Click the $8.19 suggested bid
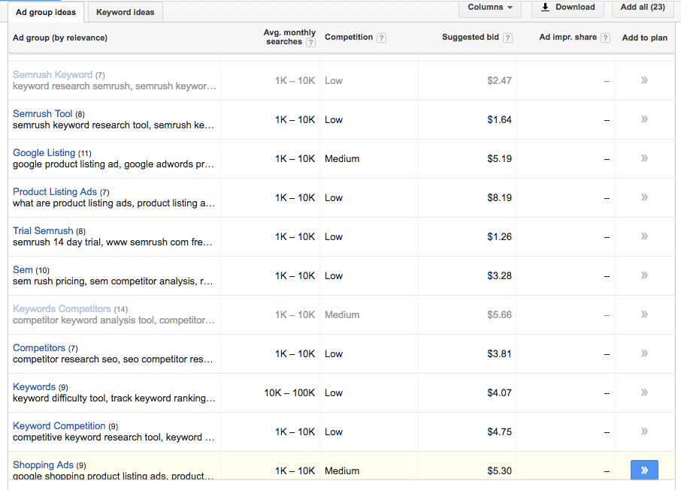Image resolution: width=681 pixels, height=490 pixels. [499, 198]
